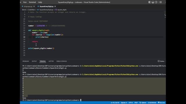Open the DEBUG CONSOLE panel tab
This screenshot has height=104, width=186.
(61, 61)
